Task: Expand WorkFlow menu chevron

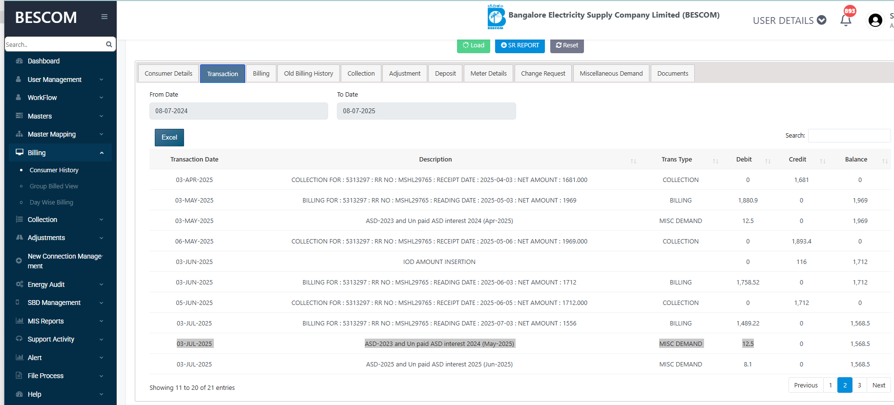Action: [x=102, y=98]
